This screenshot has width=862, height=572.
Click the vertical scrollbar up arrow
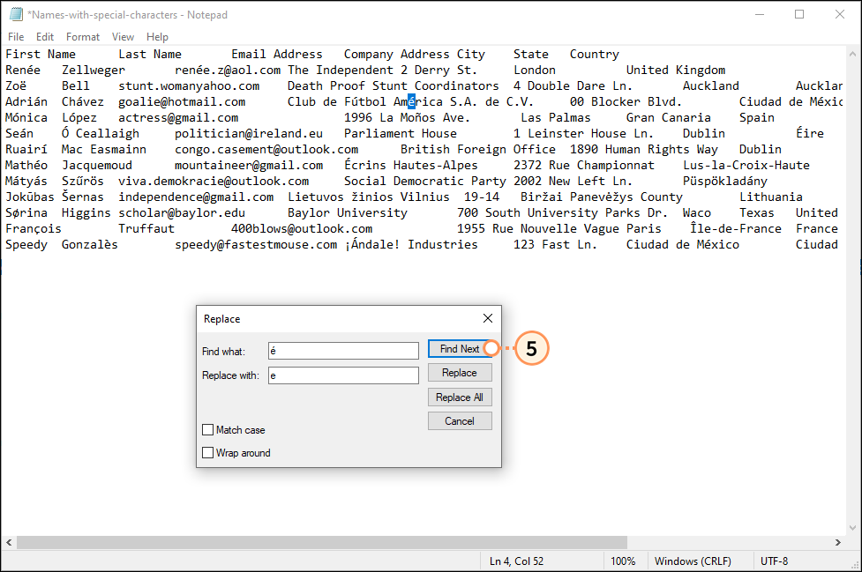point(852,54)
